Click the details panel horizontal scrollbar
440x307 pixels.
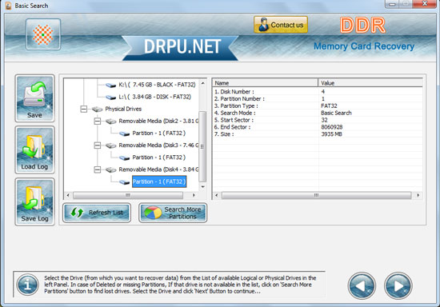point(317,195)
